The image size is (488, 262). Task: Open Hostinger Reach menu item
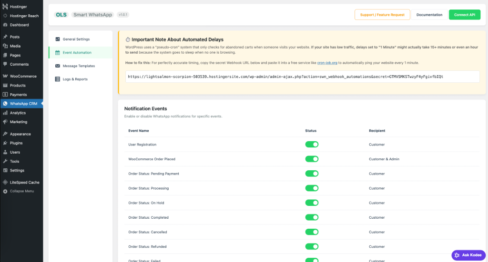click(x=21, y=16)
